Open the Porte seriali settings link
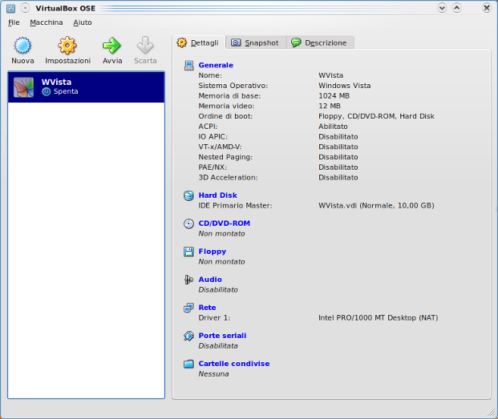Viewport: 498px width, 419px height. (222, 336)
